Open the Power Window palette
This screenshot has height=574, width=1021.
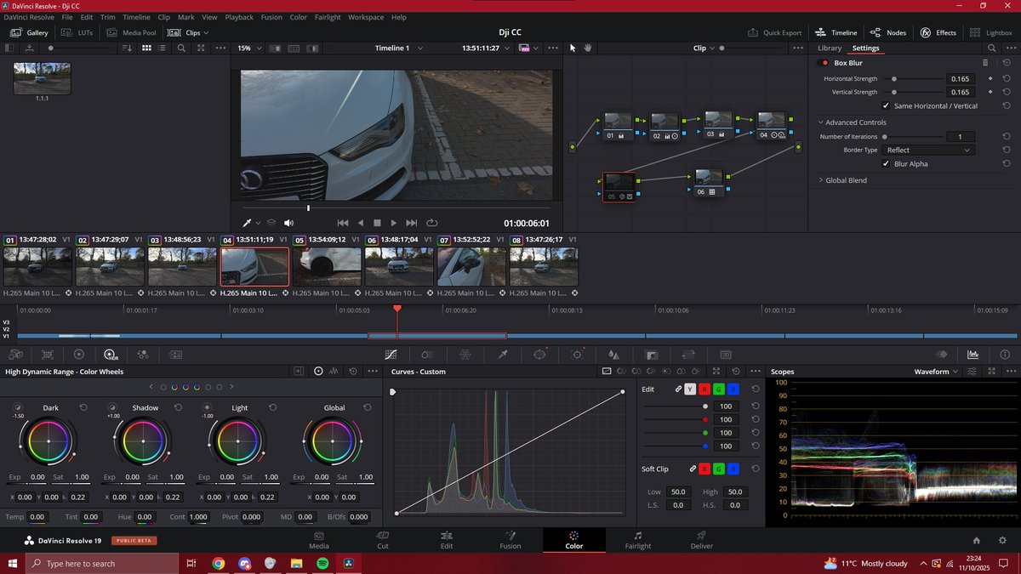[x=539, y=354]
